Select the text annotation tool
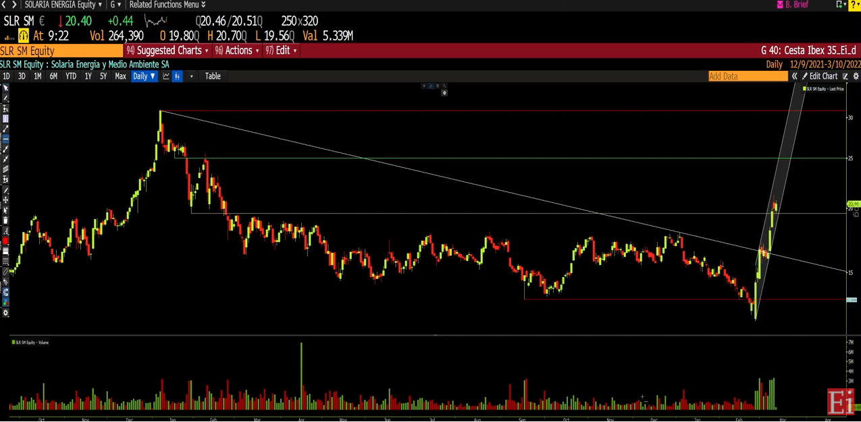The image size is (861, 422). pyautogui.click(x=5, y=231)
